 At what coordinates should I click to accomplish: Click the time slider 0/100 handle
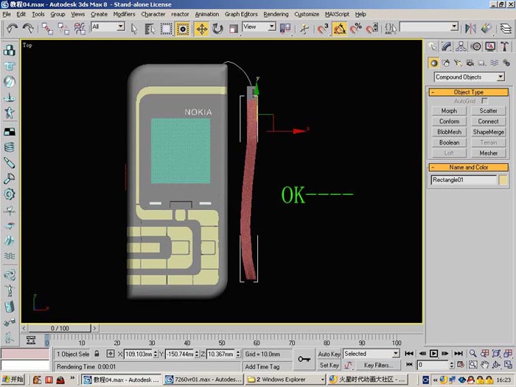tap(59, 328)
